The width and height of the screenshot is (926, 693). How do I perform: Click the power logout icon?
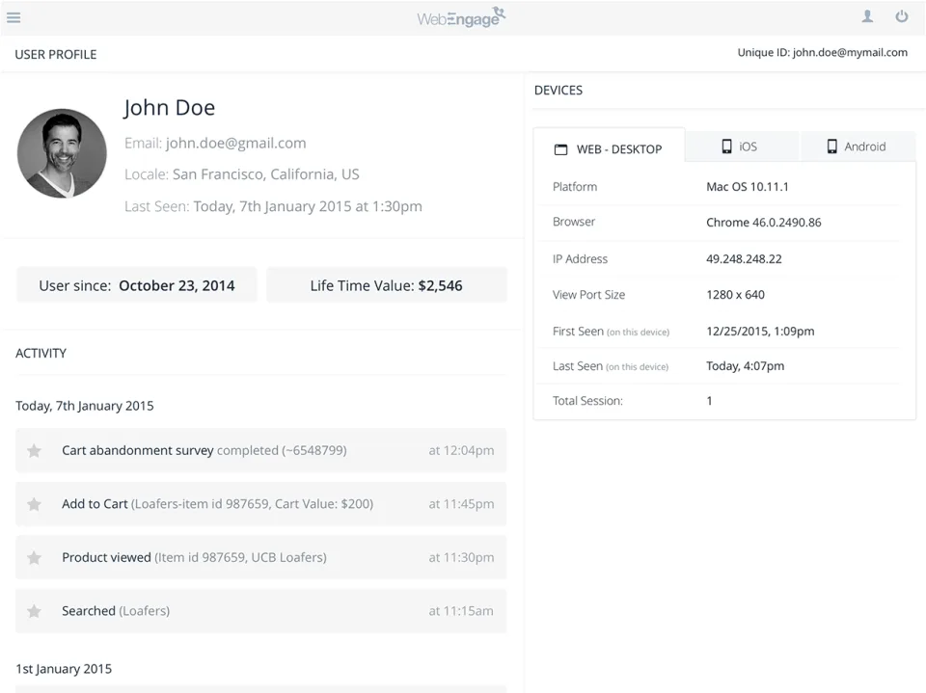[x=901, y=16]
